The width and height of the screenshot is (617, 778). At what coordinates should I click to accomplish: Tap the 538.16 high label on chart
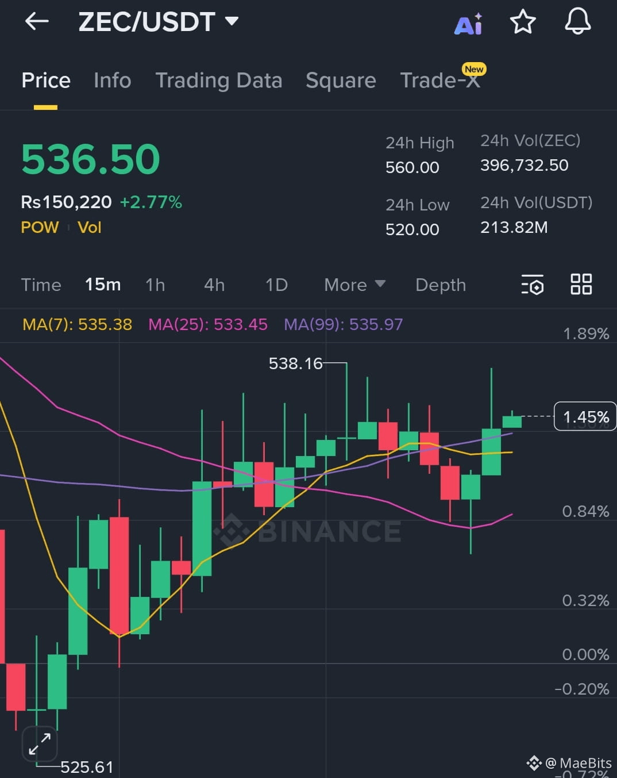tap(296, 363)
